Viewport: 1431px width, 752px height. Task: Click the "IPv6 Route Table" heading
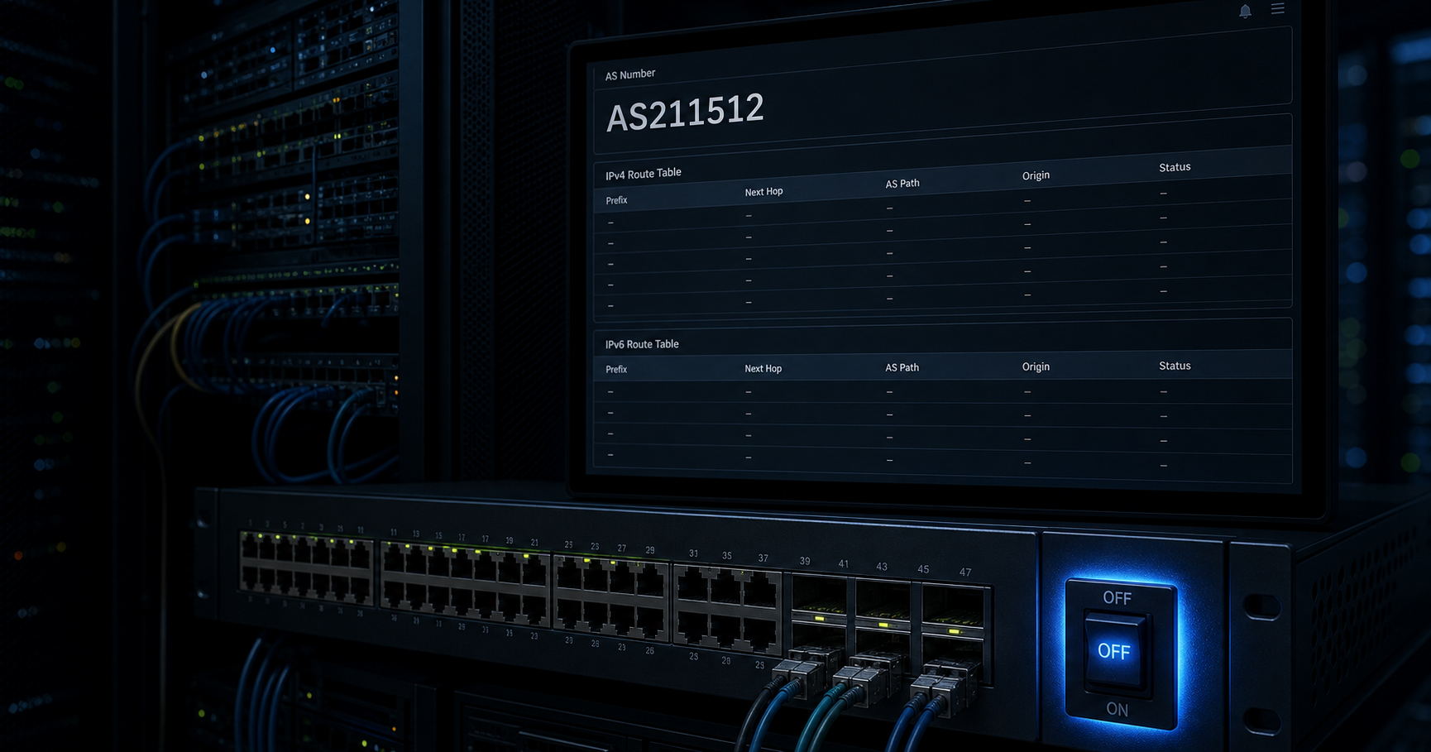click(x=642, y=344)
